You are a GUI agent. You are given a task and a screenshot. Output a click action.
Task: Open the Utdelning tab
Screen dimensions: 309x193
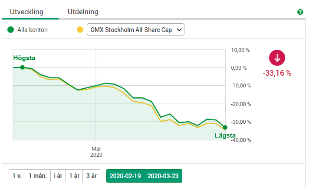83,12
